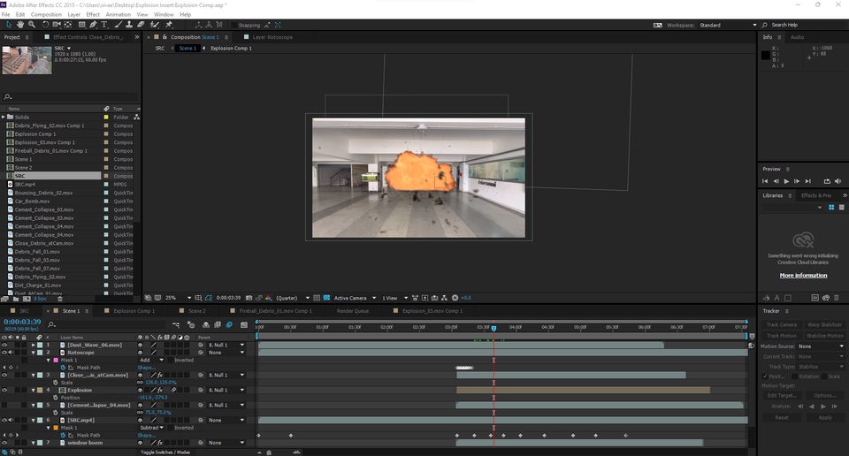Select the Eraser tool

pos(141,25)
